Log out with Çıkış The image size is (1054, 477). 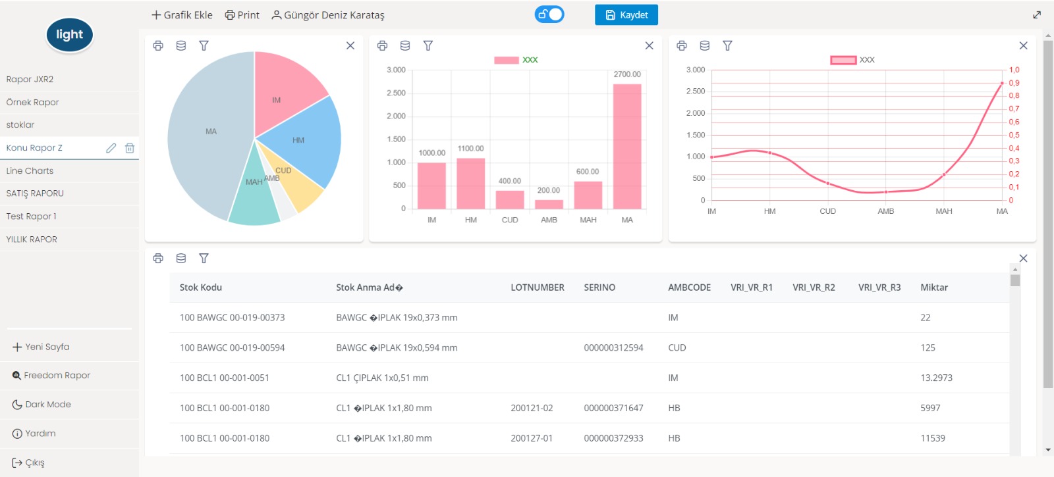(28, 463)
